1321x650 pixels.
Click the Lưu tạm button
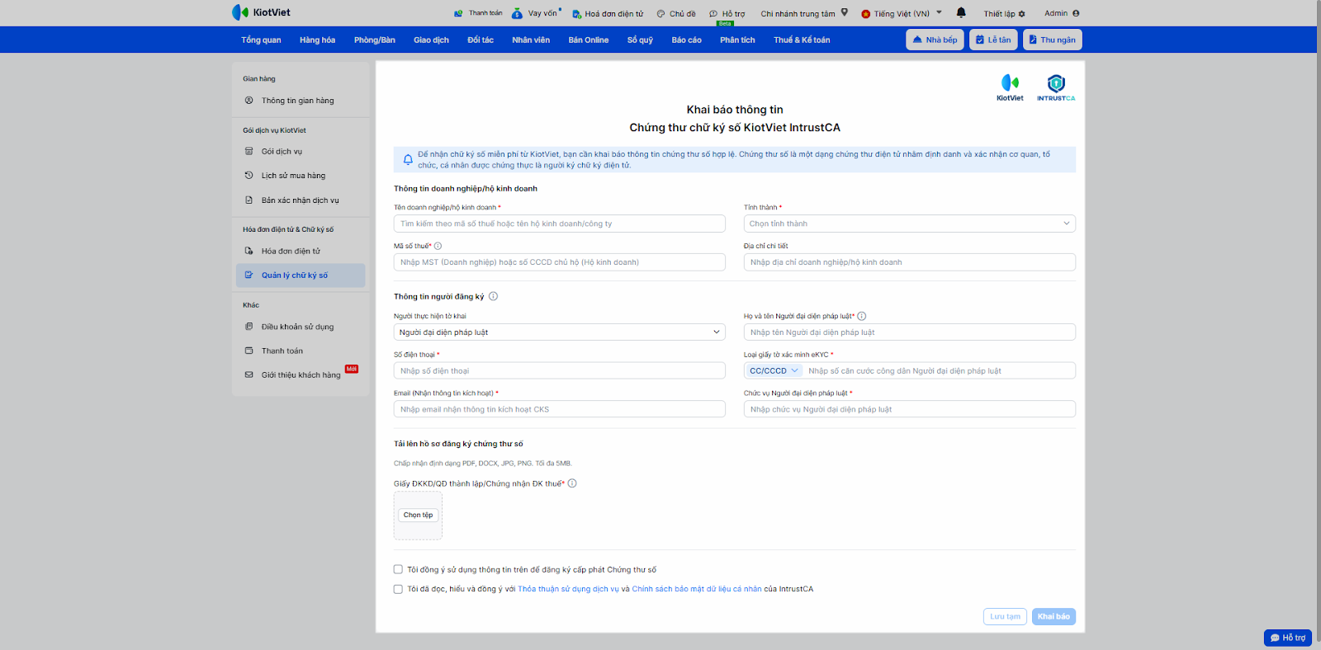click(x=1005, y=616)
